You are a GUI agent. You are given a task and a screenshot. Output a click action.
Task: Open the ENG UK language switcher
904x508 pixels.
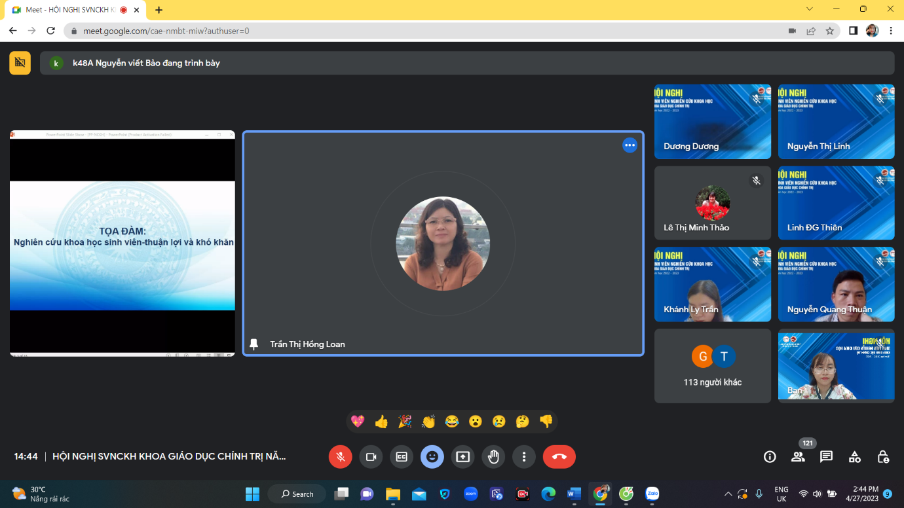click(x=782, y=494)
